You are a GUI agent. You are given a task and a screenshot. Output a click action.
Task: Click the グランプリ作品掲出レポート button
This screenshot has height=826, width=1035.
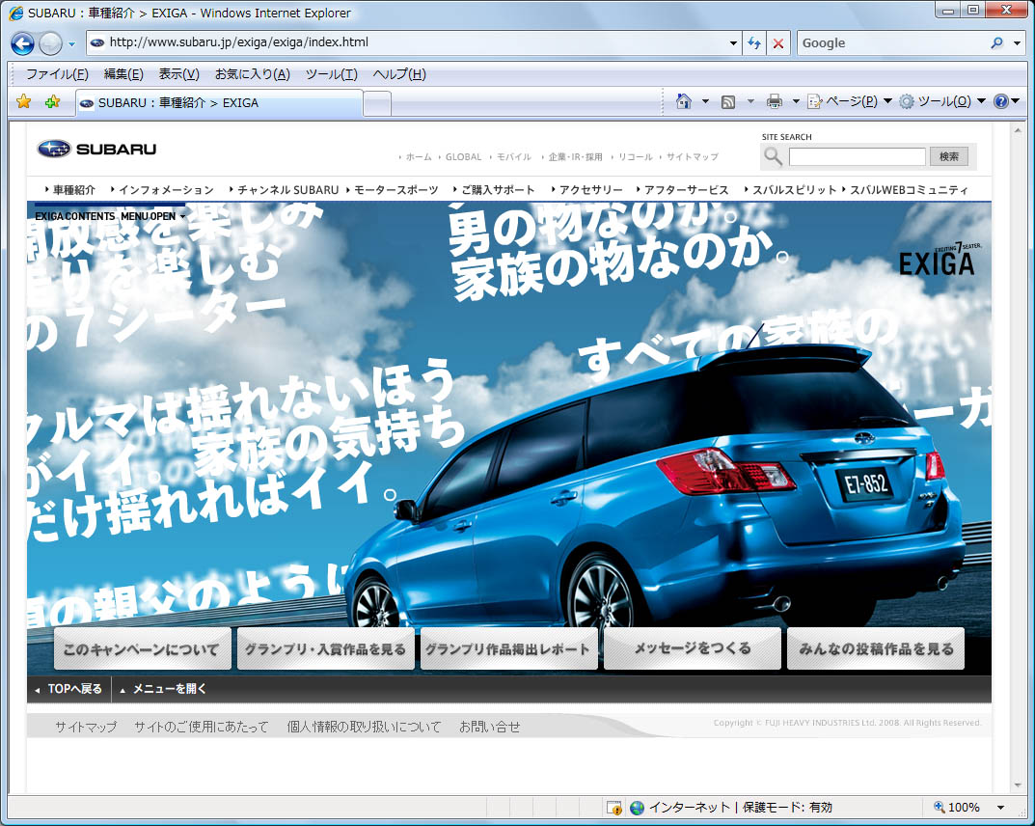coord(509,649)
